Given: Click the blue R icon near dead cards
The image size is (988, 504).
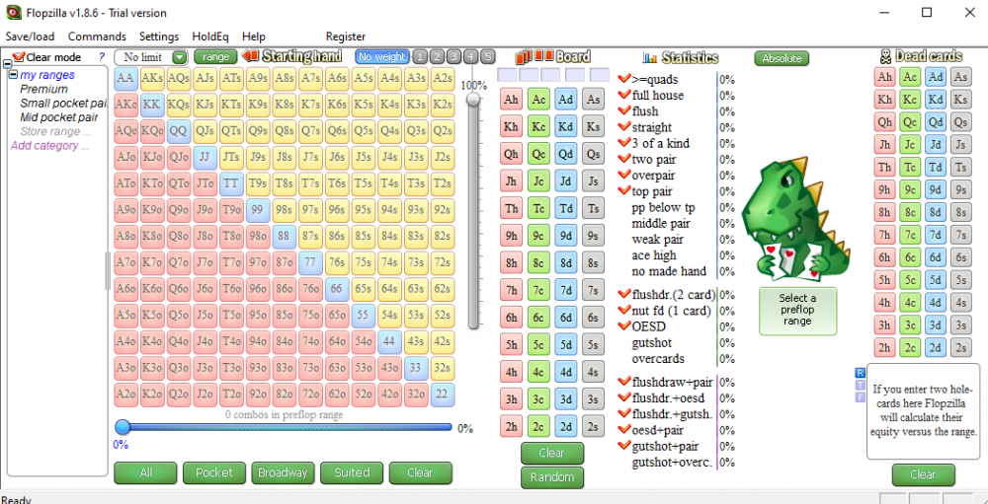Looking at the screenshot, I should tap(860, 373).
